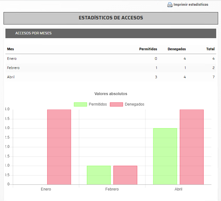The width and height of the screenshot is (221, 201).
Task: Toggle the green Permitidos legend swatch
Action: pos(80,104)
